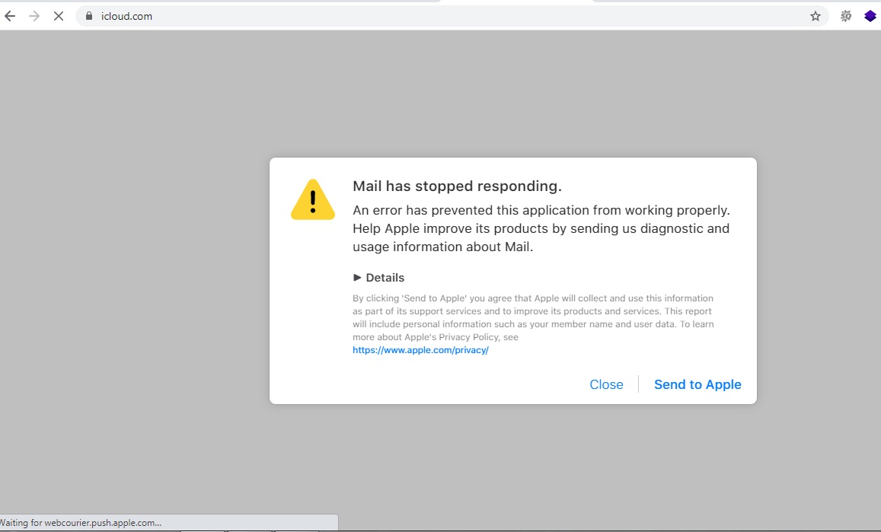Click the 'An error has prevented' message text

[x=541, y=228]
